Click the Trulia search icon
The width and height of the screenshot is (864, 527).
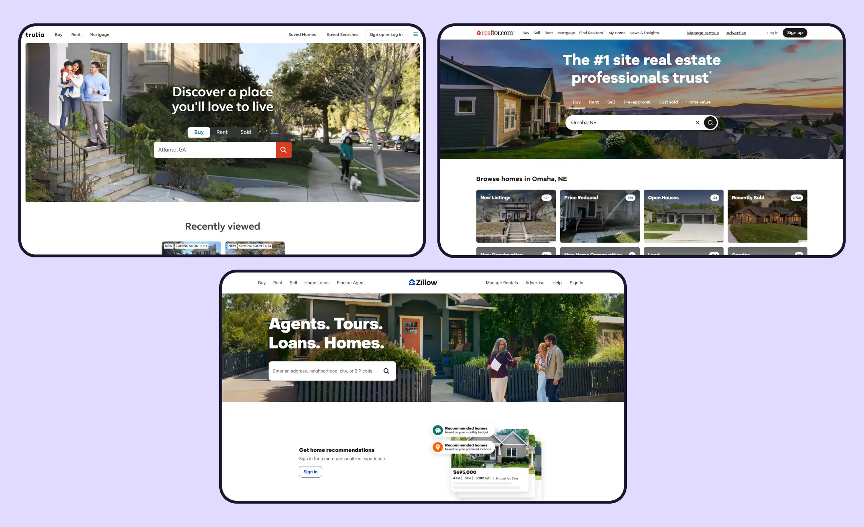[x=283, y=149]
